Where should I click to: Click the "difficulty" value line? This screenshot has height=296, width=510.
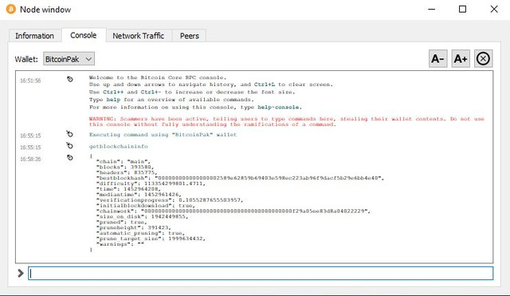151,184
